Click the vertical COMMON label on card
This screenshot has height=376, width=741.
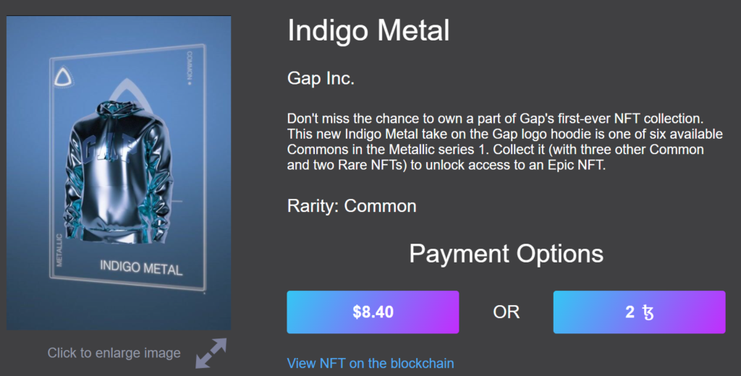(x=190, y=68)
